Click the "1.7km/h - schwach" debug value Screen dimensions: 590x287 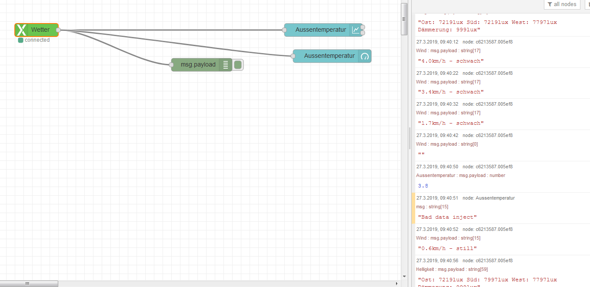(450, 123)
